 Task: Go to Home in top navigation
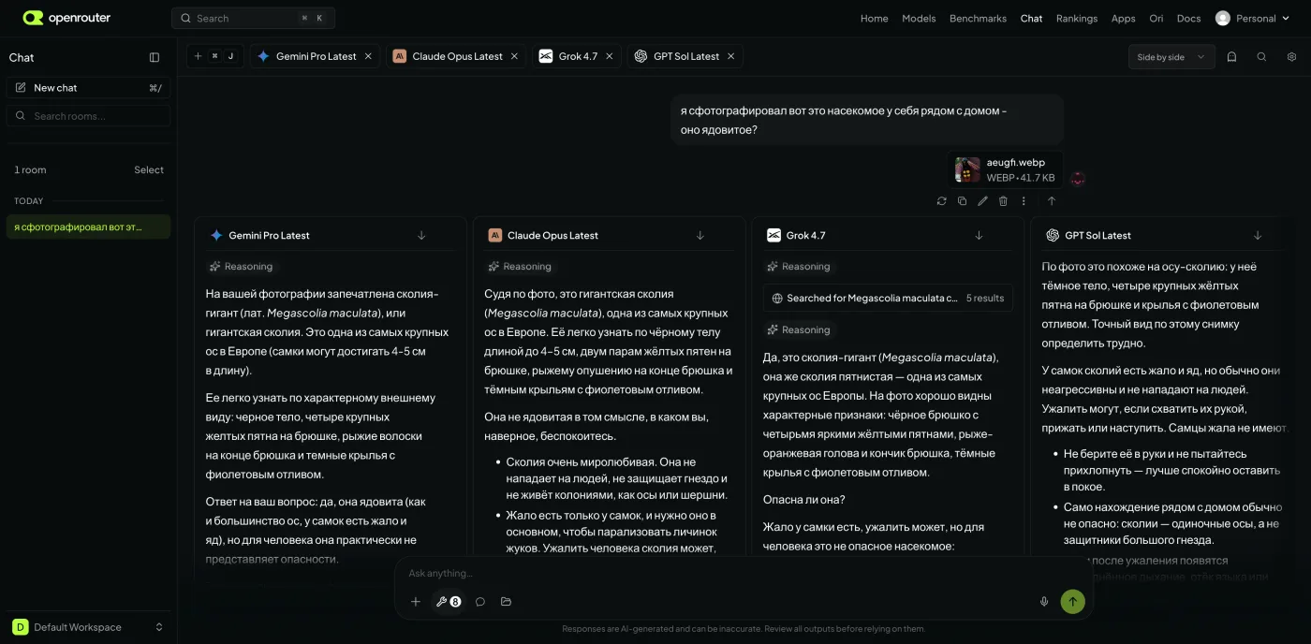874,19
